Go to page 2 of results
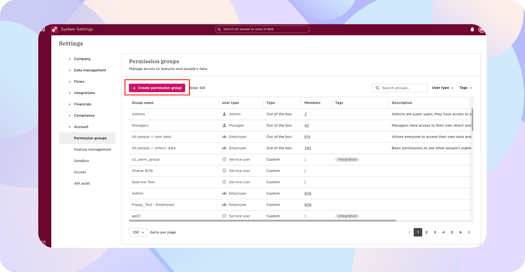Screen dimensions: 525x272 (x=427, y=232)
